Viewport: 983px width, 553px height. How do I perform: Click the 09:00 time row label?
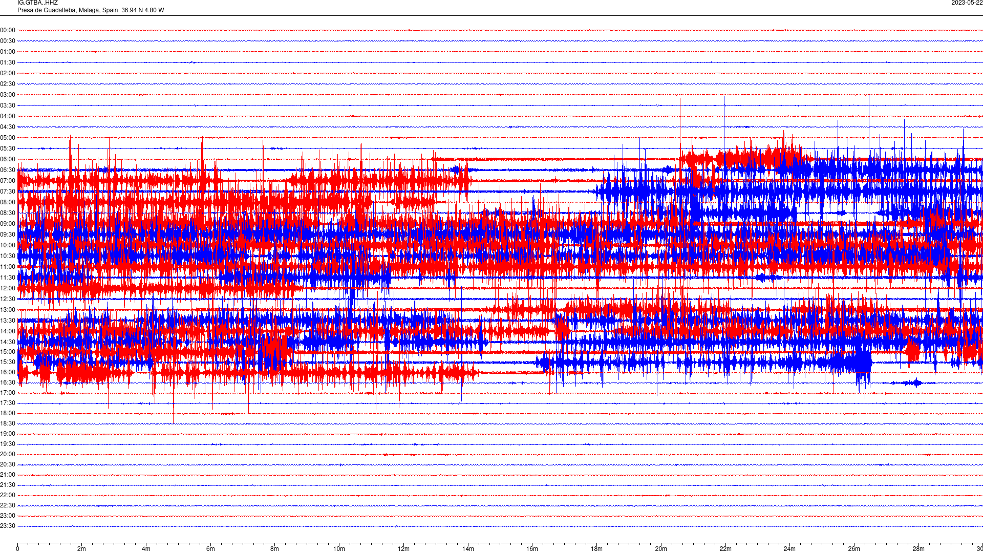tap(8, 224)
